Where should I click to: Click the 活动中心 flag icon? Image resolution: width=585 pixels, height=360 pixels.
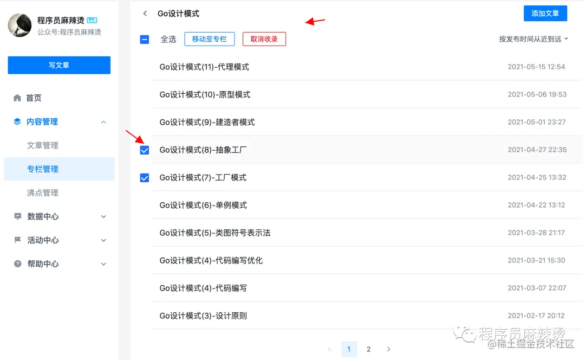[x=19, y=240]
